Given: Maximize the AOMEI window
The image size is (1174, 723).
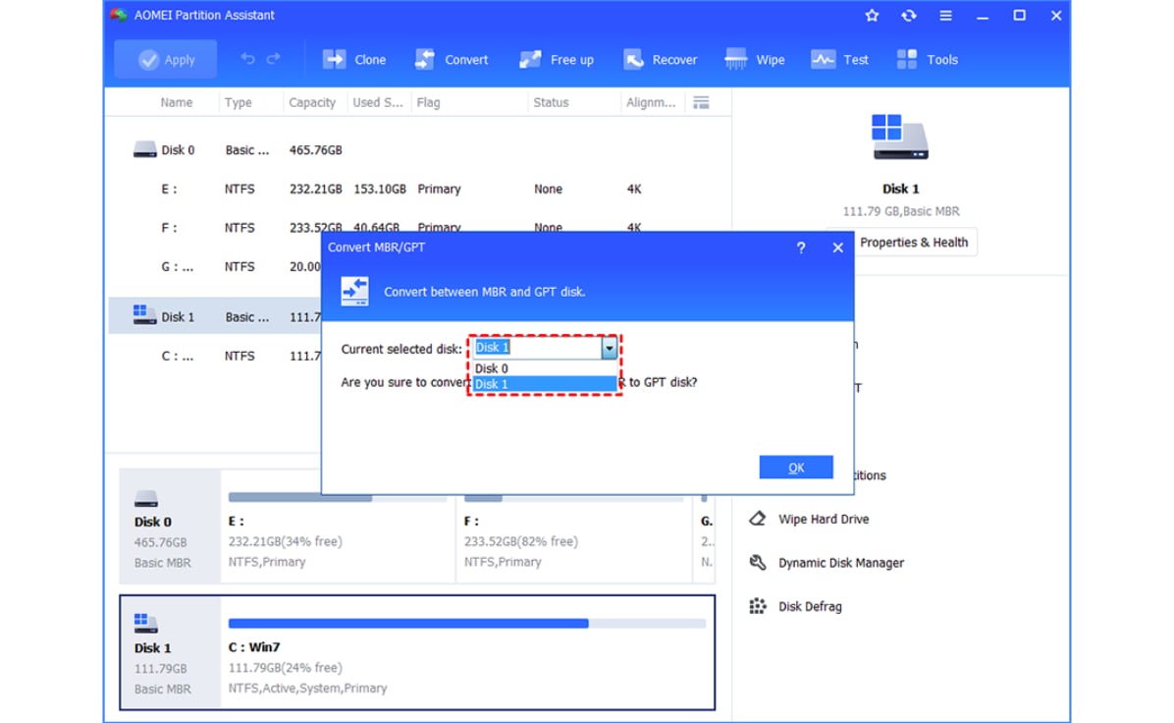Looking at the screenshot, I should tap(1019, 15).
